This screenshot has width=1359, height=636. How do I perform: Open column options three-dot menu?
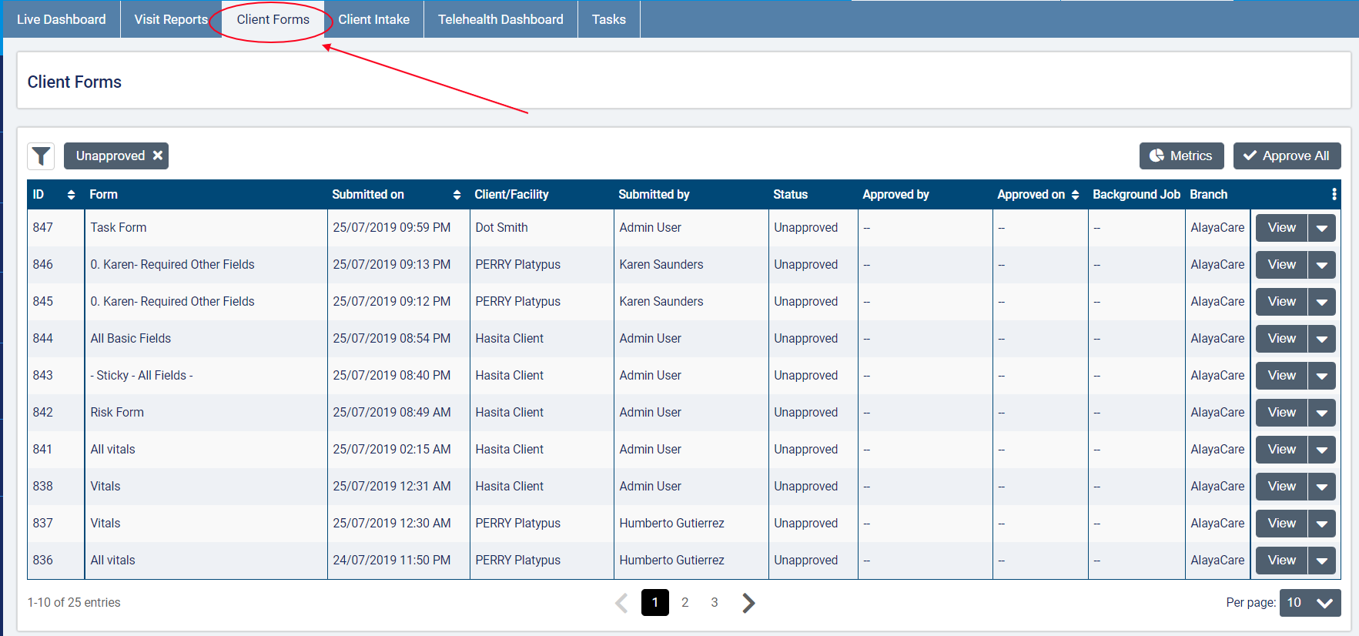coord(1334,195)
